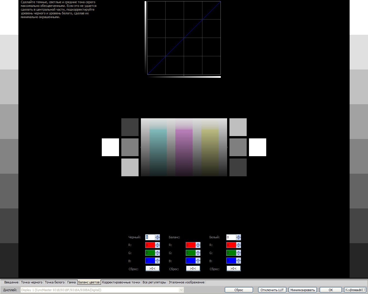This screenshot has width=368, height=294.
Task: Expand the Дисплей dropdown list
Action: pos(181,290)
